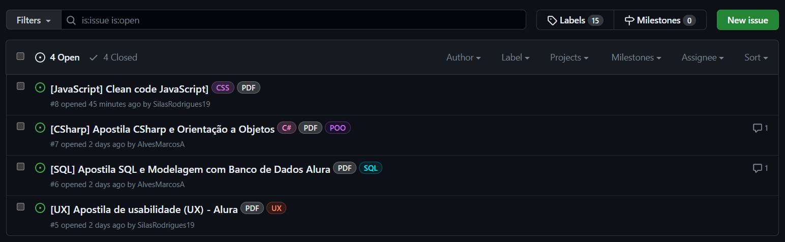The image size is (785, 242).
Task: Click the open-issue icon beside Clean code JavaScript
Action: point(40,87)
